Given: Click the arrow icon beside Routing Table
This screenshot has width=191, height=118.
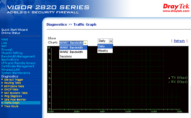Looking at the screenshot, I should [2, 83].
